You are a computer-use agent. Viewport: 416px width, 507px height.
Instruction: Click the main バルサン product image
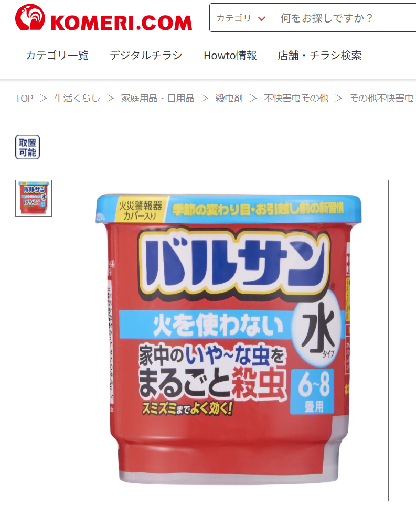[228, 340]
